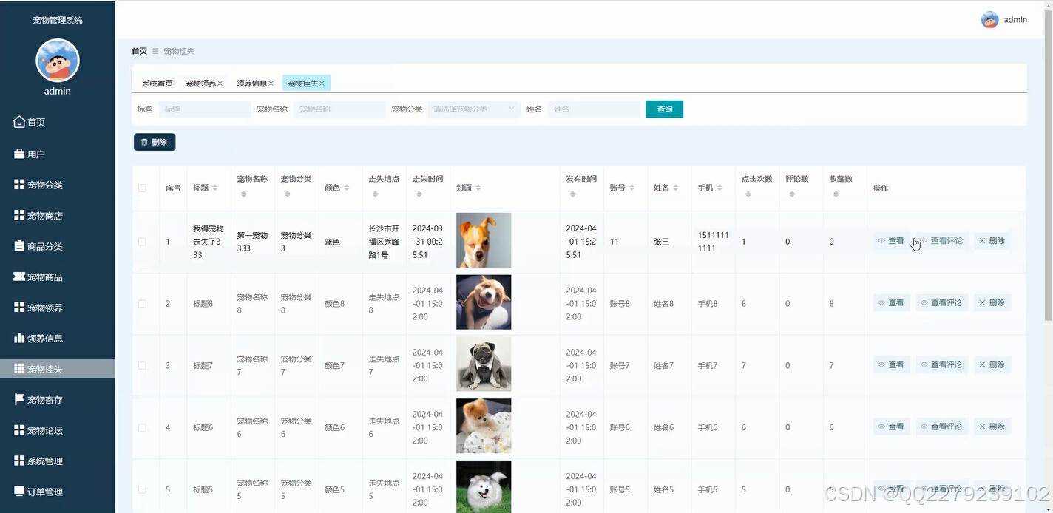Check the checkbox for 标题7 row

(x=143, y=364)
